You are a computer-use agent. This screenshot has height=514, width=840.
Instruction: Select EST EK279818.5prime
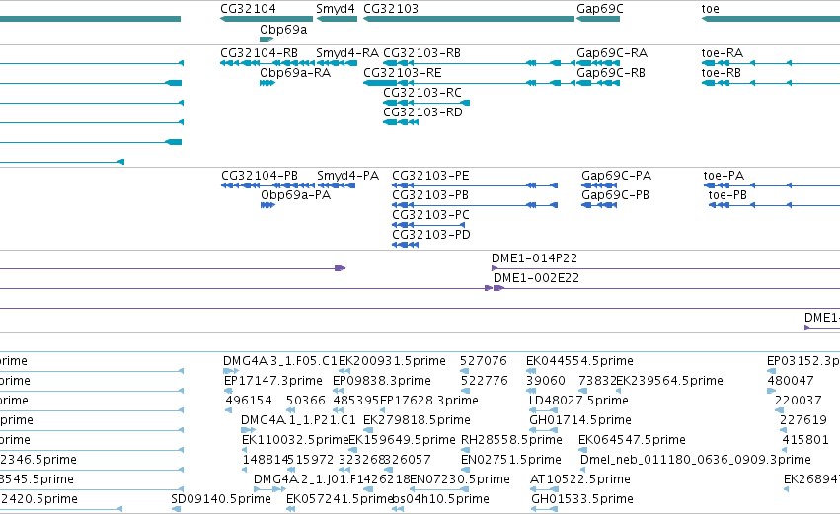coord(417,421)
